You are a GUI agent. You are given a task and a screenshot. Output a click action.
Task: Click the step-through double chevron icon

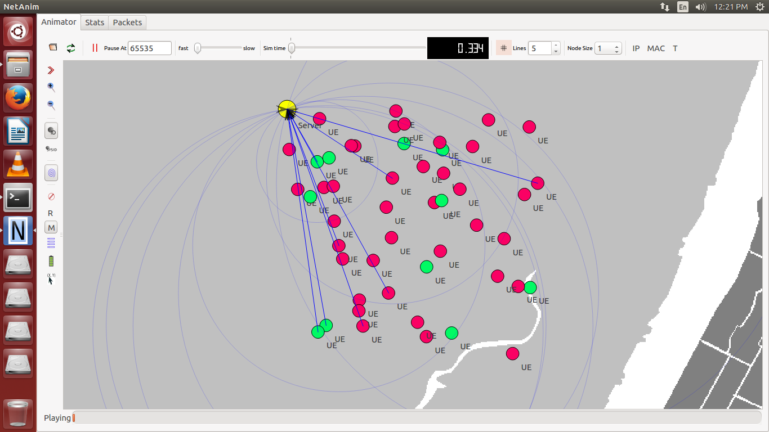pyautogui.click(x=51, y=70)
